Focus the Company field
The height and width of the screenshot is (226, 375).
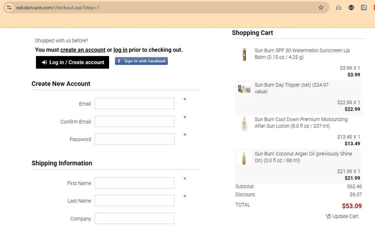[x=134, y=218]
